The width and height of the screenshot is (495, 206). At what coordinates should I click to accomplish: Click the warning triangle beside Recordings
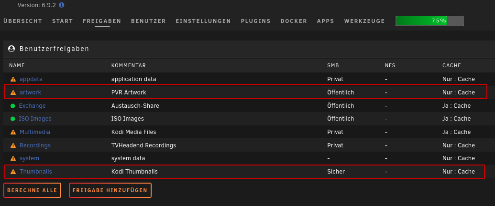[x=13, y=145]
